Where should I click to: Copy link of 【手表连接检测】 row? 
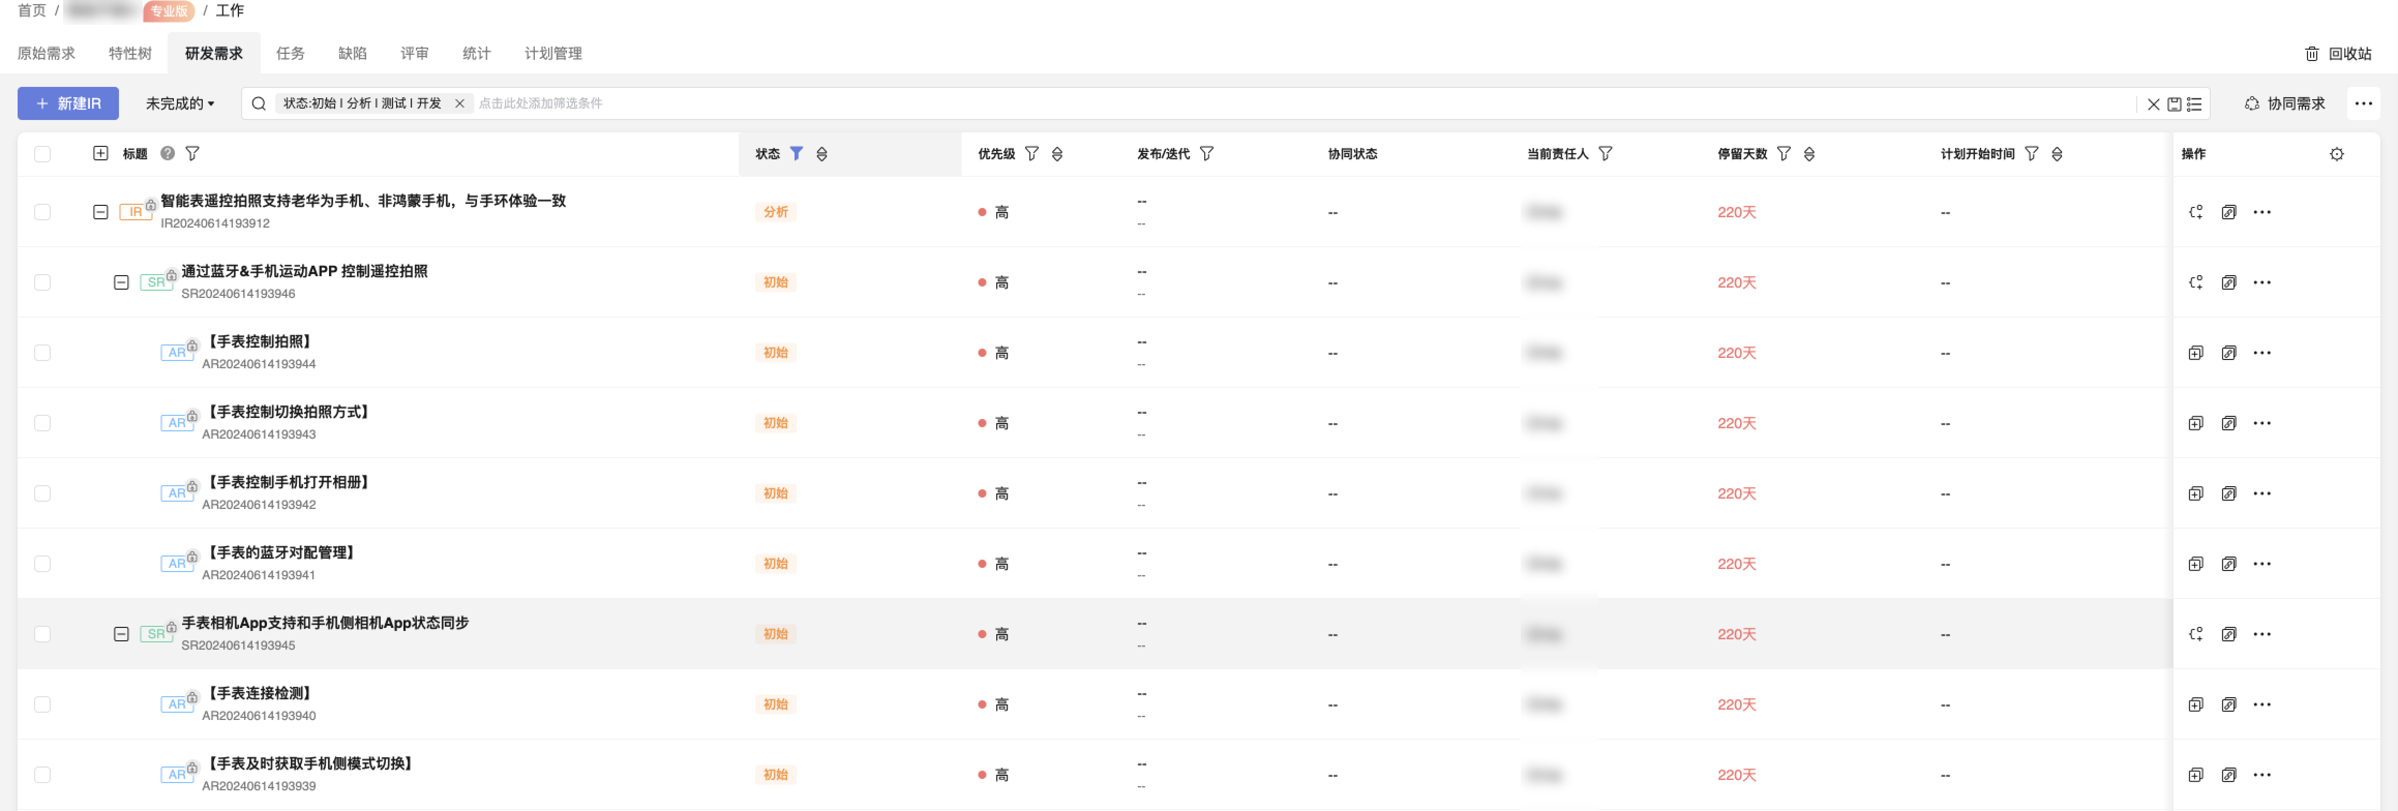2228,704
